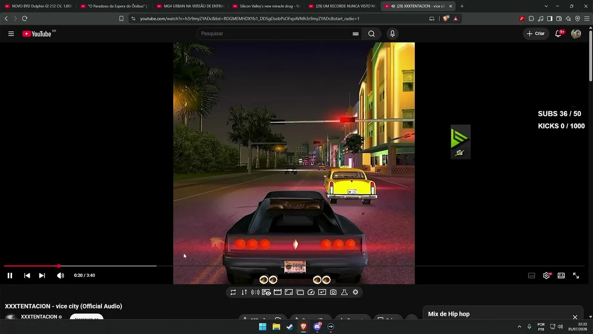Switch to the O Paradoxo da Espera tab
Viewport: 593px width, 334px height.
click(x=114, y=6)
